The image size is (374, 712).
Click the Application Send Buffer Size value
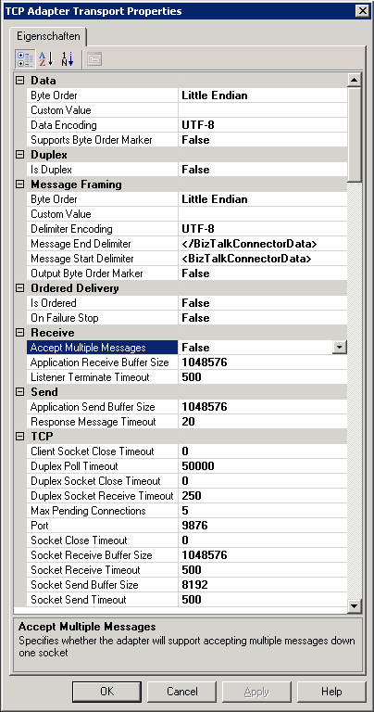(263, 407)
